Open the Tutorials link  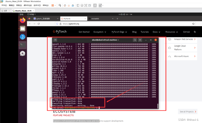tap(145, 32)
